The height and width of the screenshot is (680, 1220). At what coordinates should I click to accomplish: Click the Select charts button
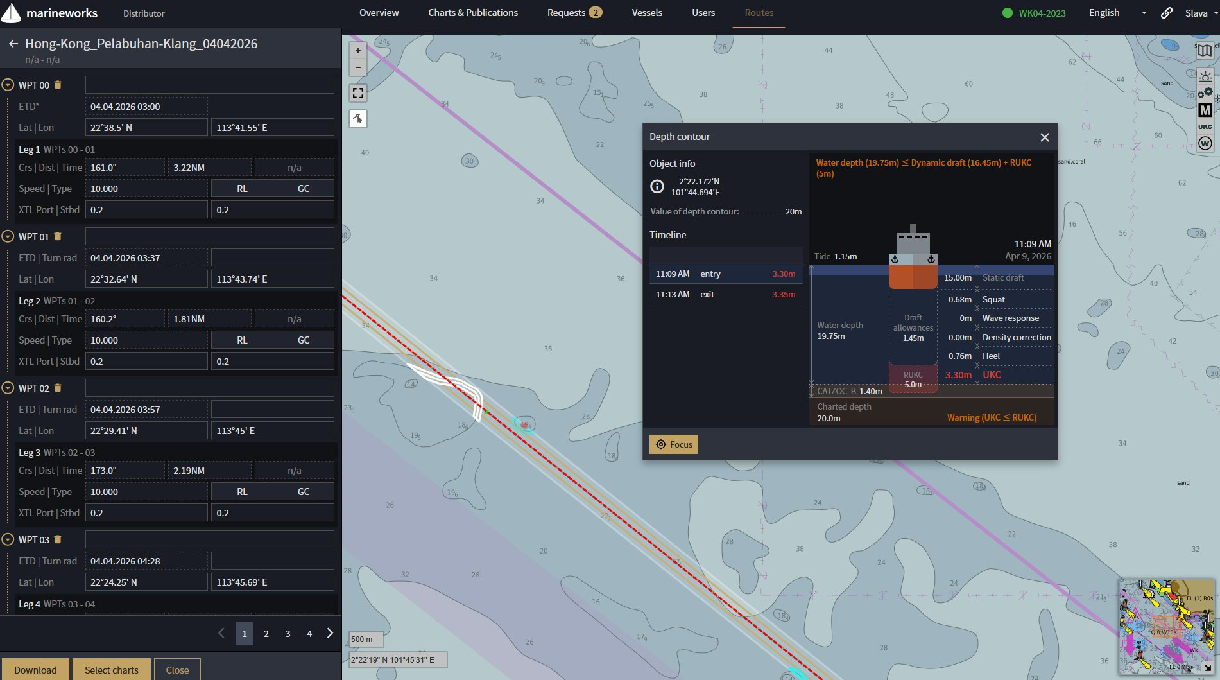pyautogui.click(x=112, y=670)
